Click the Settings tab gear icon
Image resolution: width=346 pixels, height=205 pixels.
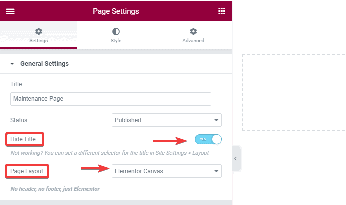click(39, 31)
